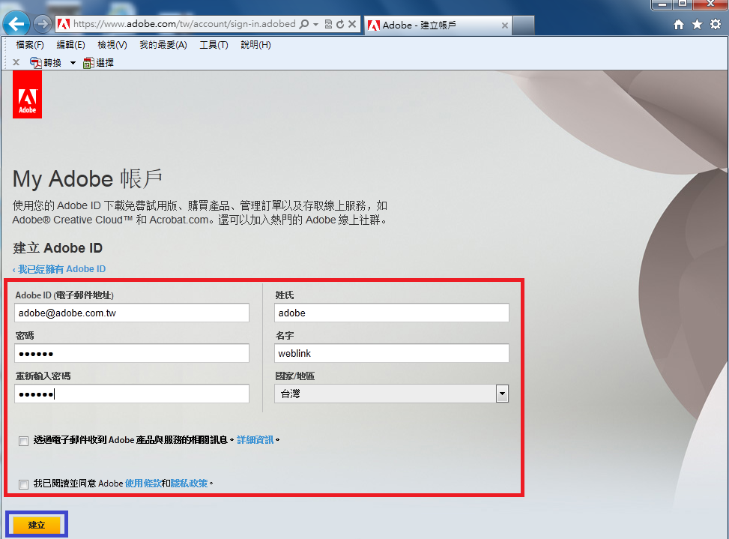Click the browser Forward arrow button

tap(43, 24)
